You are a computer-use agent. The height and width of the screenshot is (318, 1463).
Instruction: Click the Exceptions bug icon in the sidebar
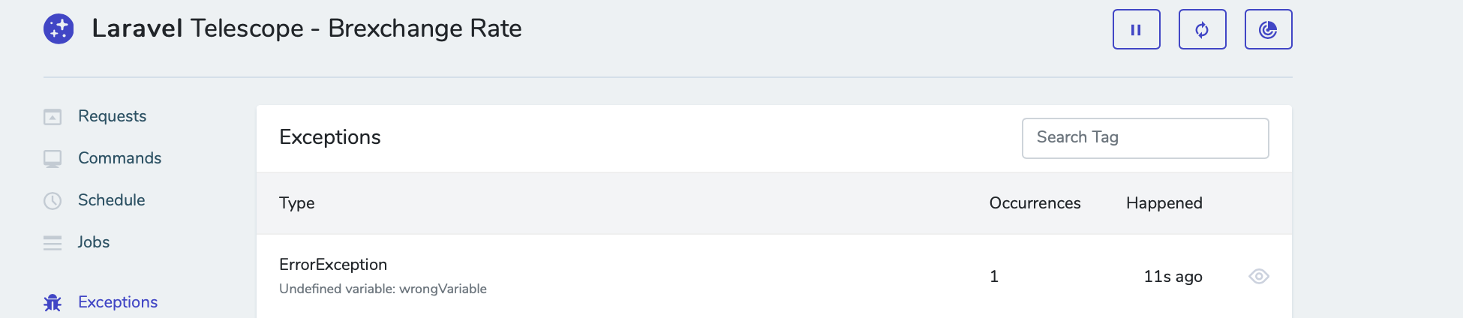53,303
